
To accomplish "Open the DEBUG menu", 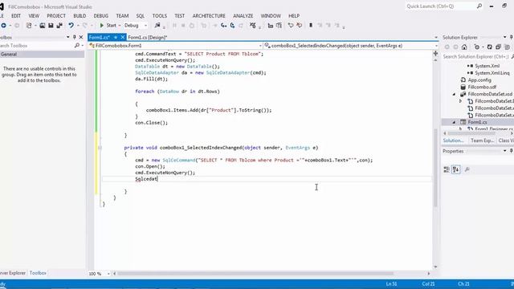I will pos(101,16).
